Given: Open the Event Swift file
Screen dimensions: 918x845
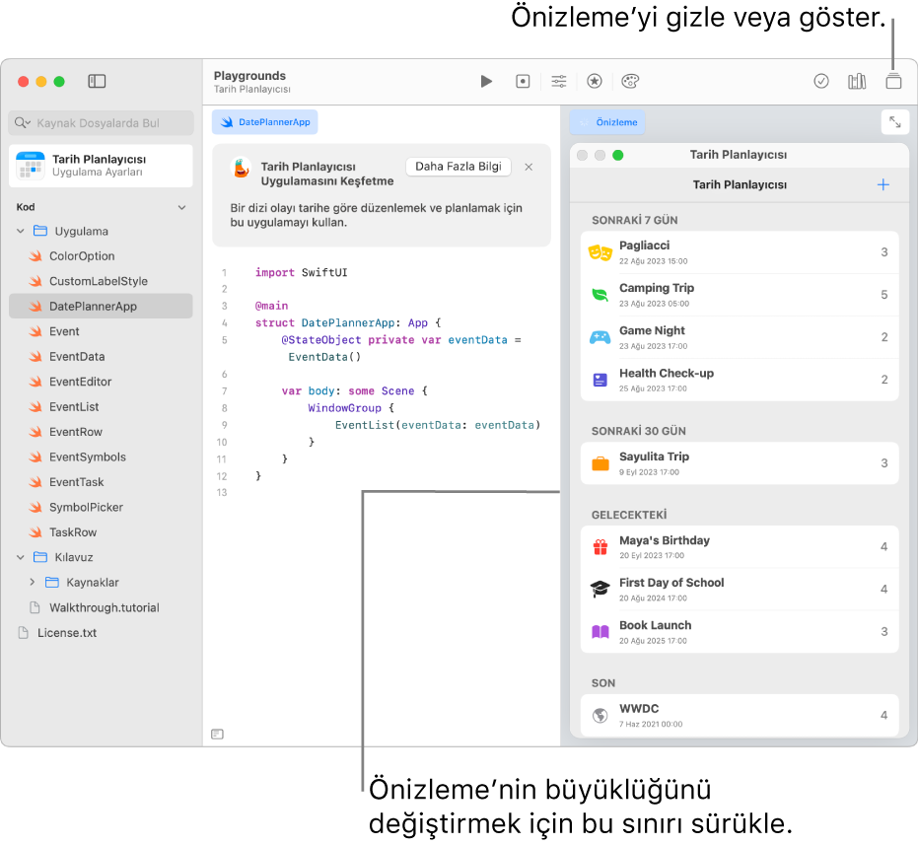Looking at the screenshot, I should (x=101, y=331).
